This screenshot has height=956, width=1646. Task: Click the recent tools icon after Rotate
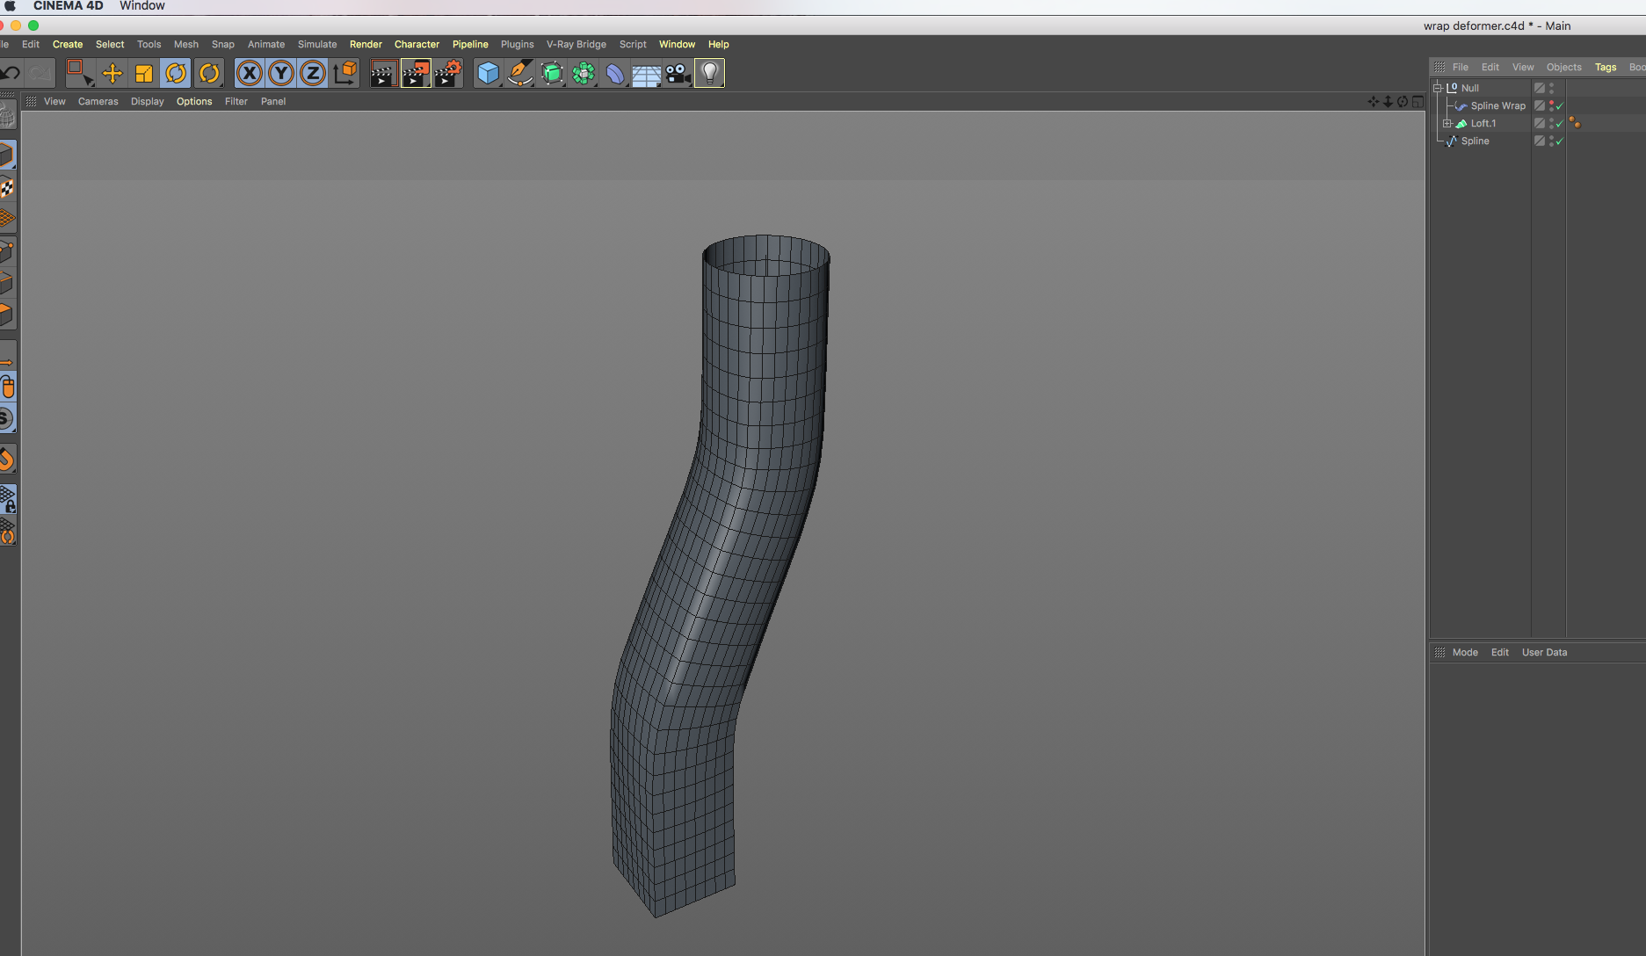[209, 73]
